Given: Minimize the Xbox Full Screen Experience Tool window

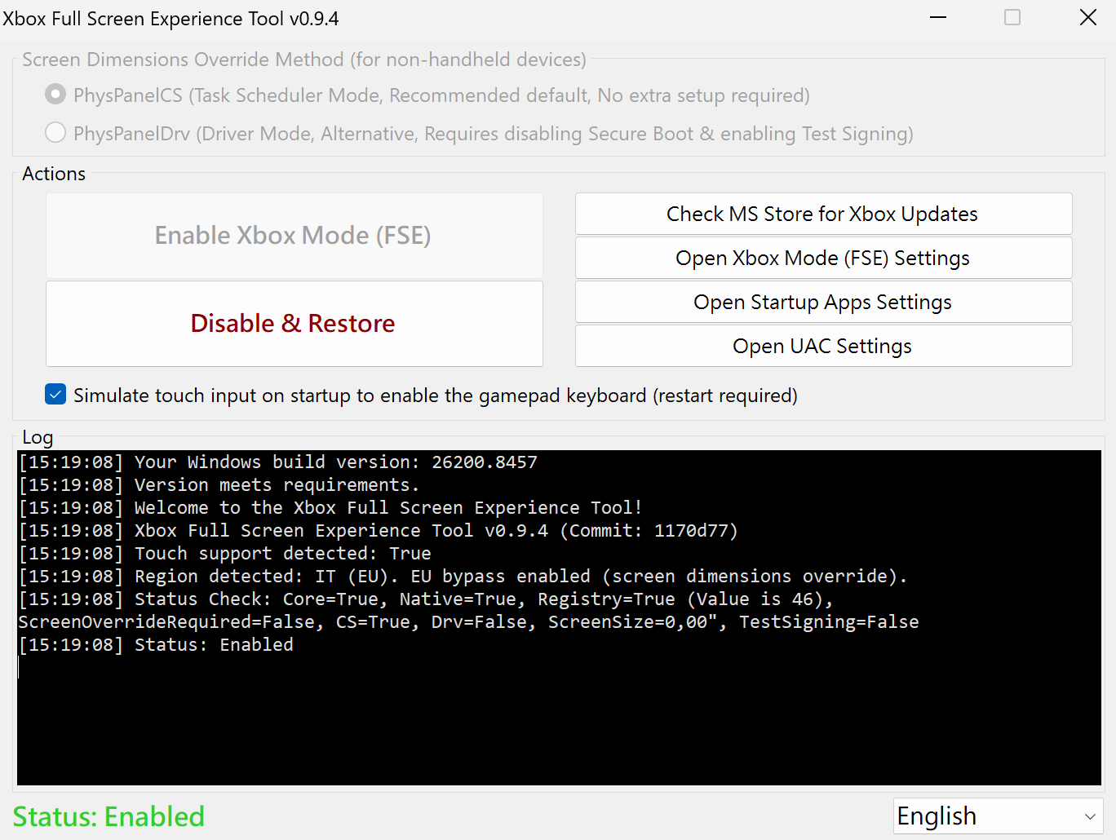Looking at the screenshot, I should (x=938, y=17).
